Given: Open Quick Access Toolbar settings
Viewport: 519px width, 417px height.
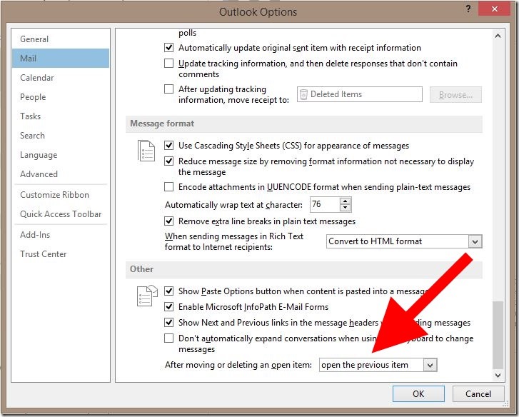Looking at the screenshot, I should 61,213.
